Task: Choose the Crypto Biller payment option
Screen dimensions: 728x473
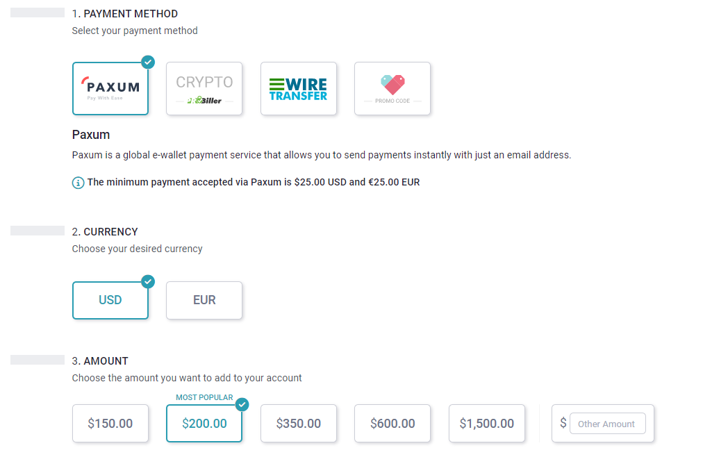Action: coord(204,88)
